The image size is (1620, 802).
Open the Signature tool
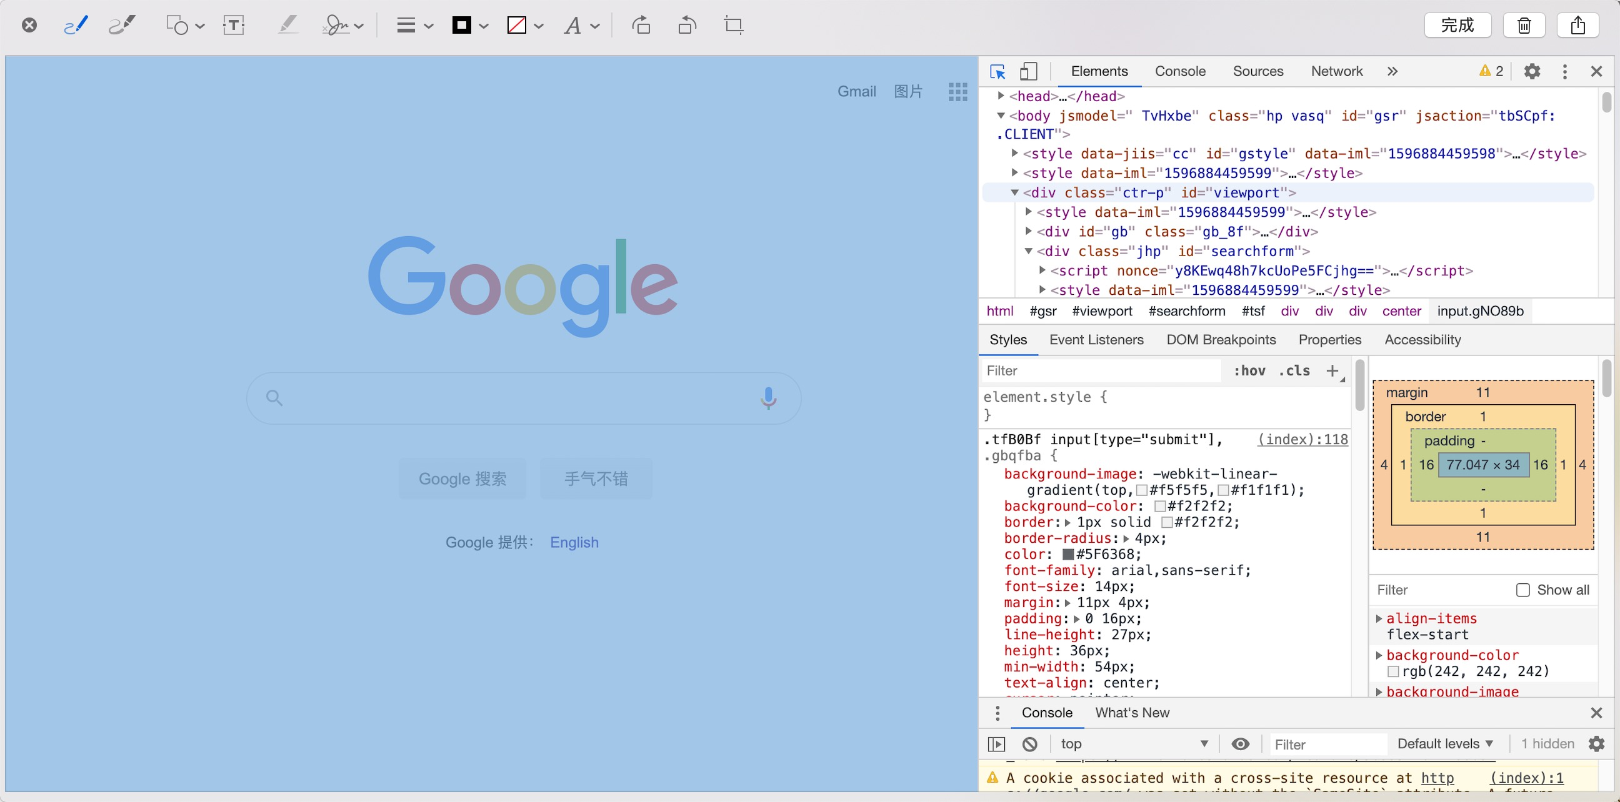(336, 25)
